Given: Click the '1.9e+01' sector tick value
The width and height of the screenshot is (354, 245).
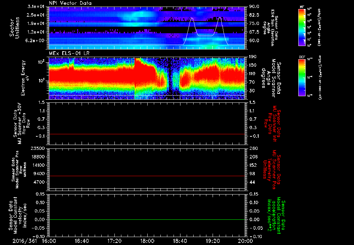Looking at the screenshot, I should click(x=36, y=24).
